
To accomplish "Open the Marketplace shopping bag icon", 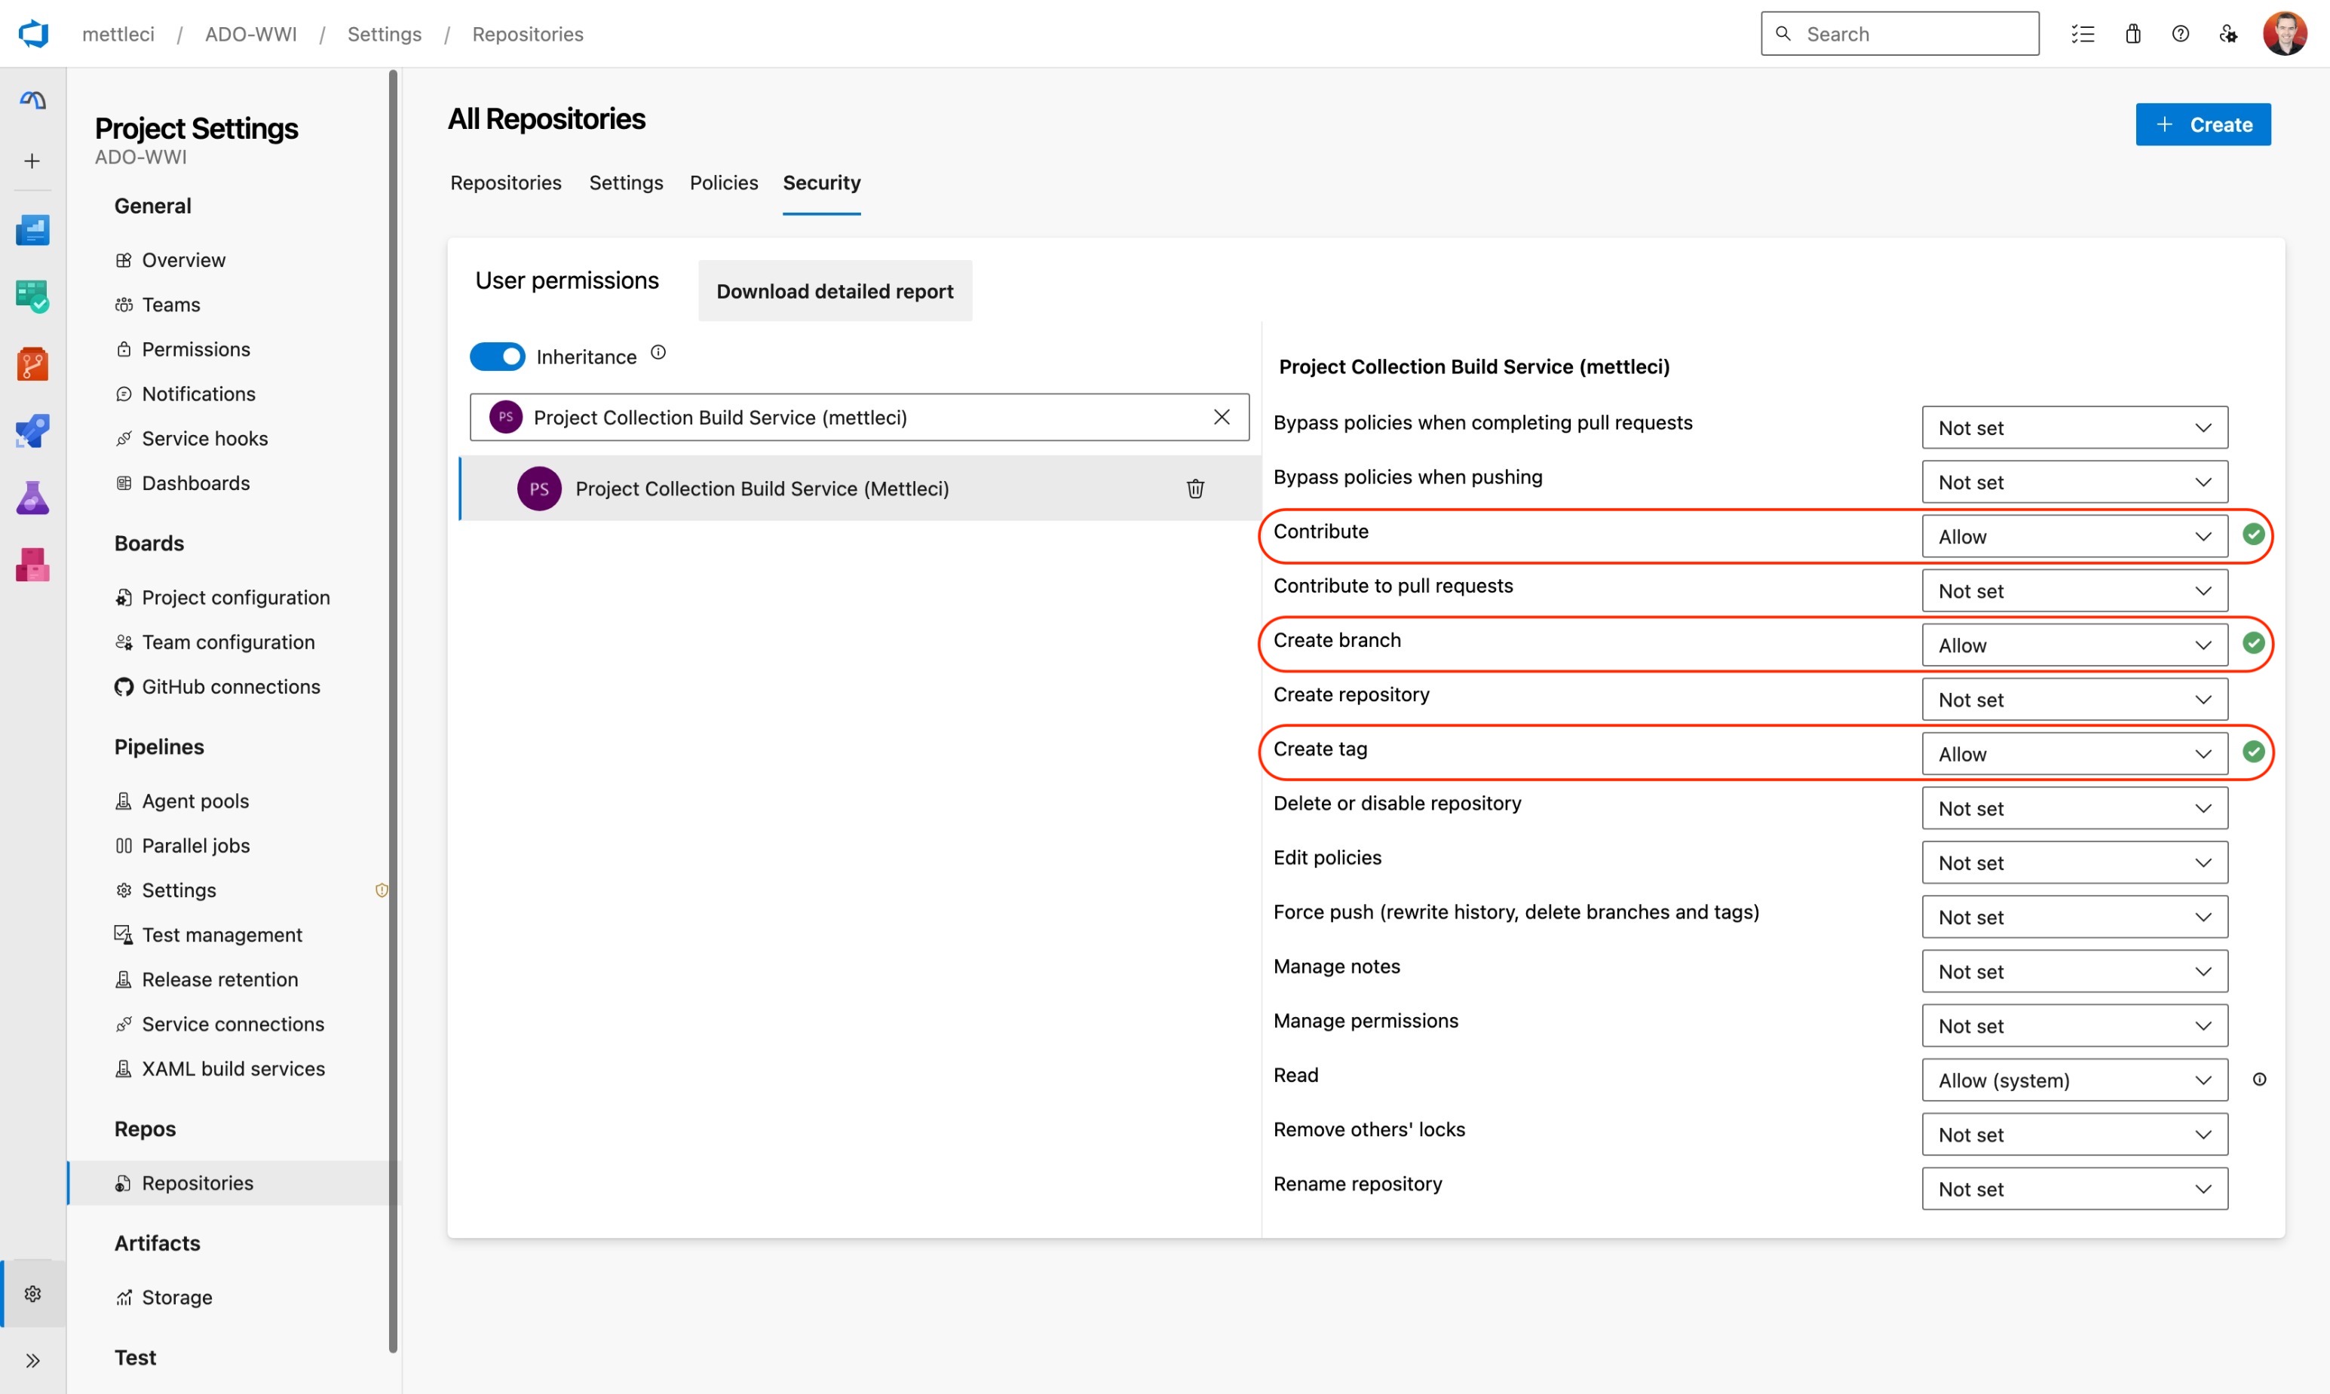I will (2132, 34).
